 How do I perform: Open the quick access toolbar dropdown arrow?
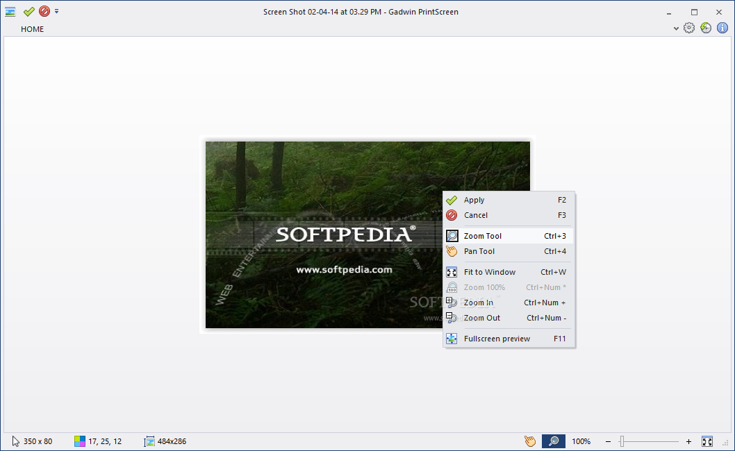[57, 11]
